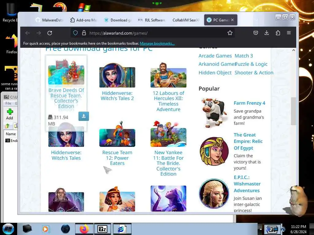Switch to Add-ons Manager tab

(83, 20)
